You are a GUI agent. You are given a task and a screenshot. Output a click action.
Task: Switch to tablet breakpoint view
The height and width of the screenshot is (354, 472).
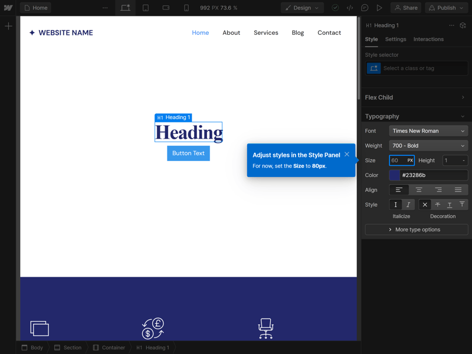click(x=146, y=8)
